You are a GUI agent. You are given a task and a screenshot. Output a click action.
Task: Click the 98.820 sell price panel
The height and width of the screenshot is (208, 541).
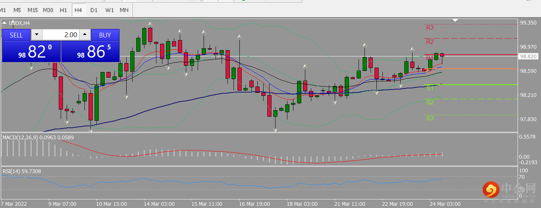31,51
